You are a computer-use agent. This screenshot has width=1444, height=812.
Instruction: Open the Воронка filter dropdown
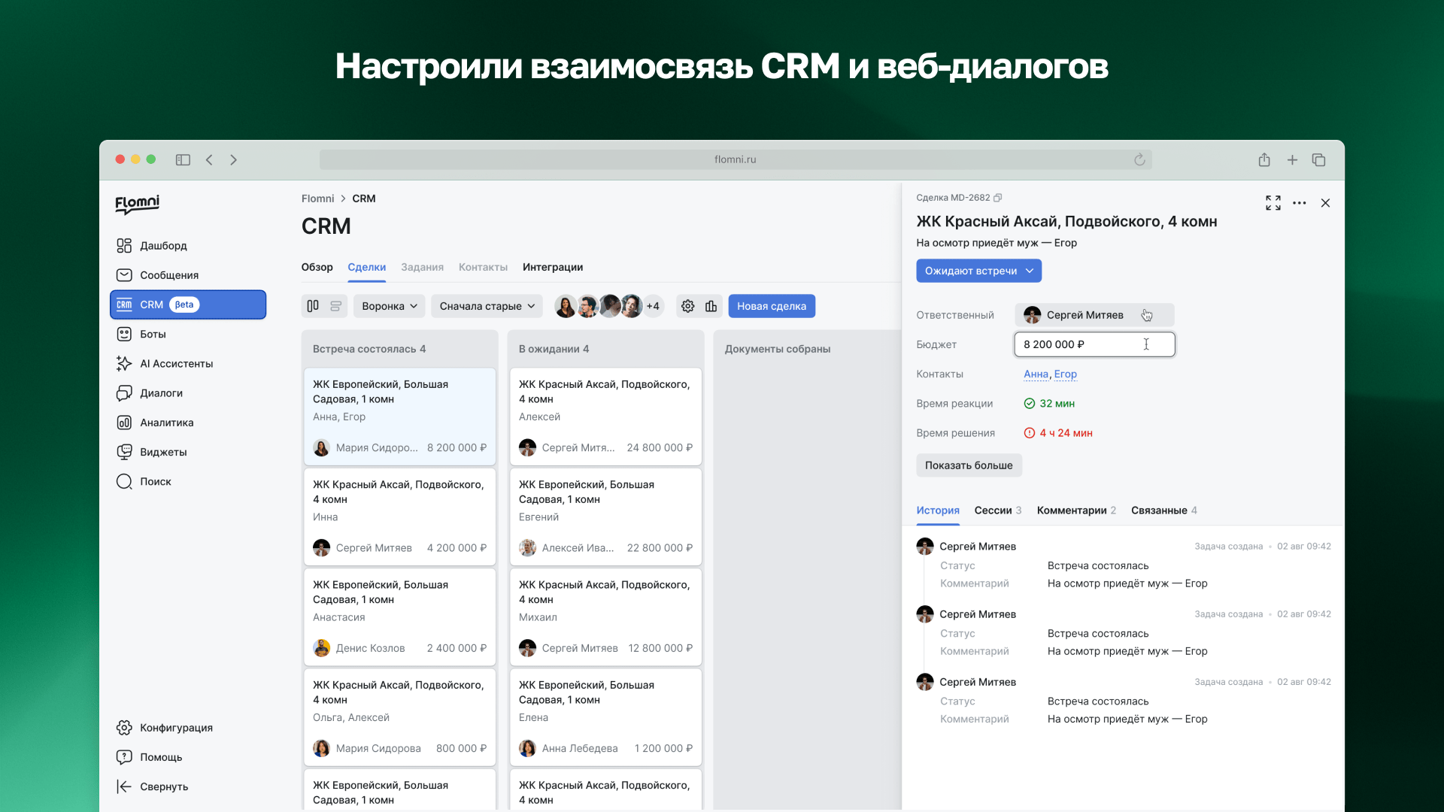(389, 306)
